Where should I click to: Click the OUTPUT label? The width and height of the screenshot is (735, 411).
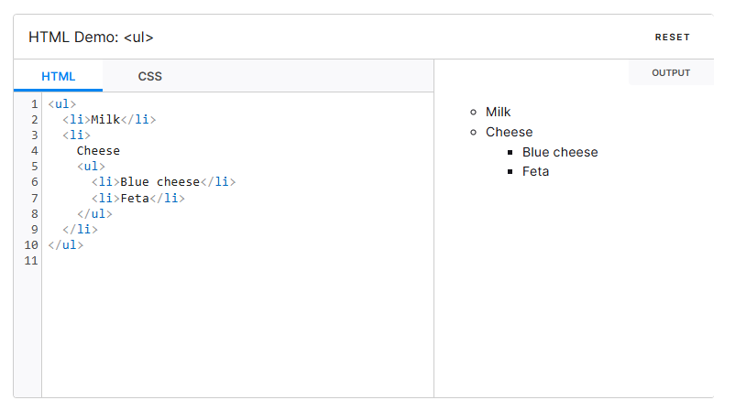(671, 73)
